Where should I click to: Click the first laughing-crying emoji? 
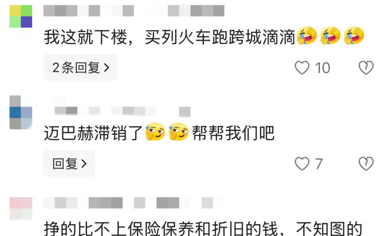[x=307, y=36]
